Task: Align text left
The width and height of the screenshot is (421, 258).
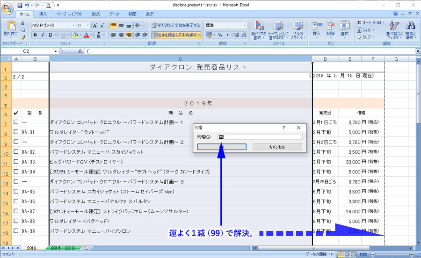Action: (x=114, y=35)
